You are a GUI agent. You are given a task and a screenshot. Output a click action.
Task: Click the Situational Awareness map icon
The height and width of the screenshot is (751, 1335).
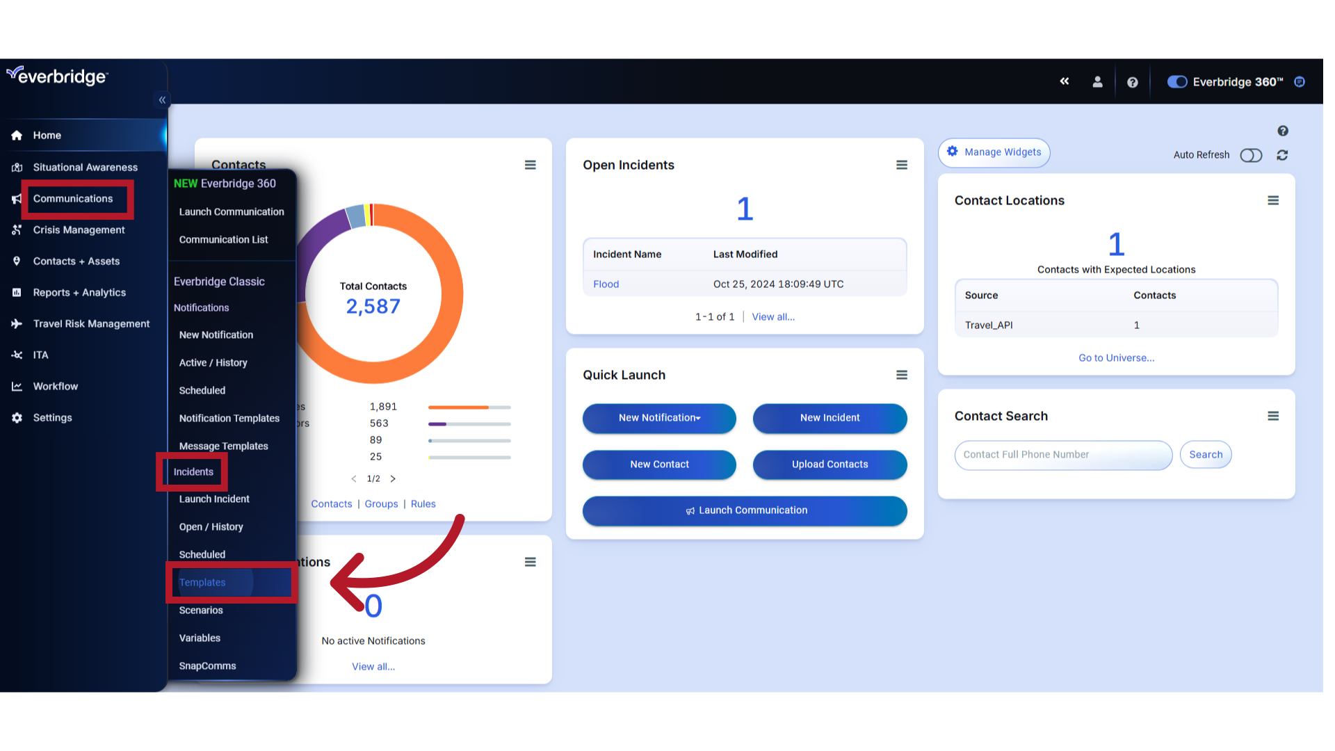click(x=17, y=168)
